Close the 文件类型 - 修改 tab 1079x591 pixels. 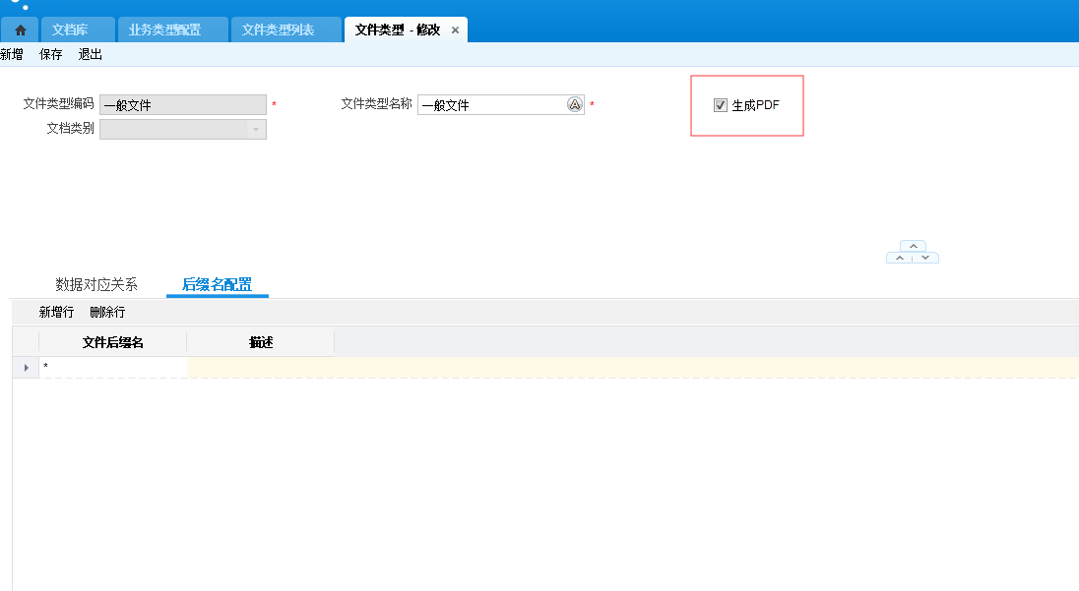click(x=455, y=30)
